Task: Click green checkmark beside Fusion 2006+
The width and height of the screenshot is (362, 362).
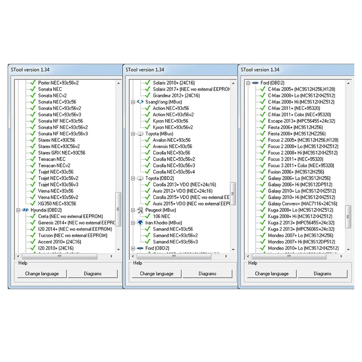Action: tap(263, 172)
